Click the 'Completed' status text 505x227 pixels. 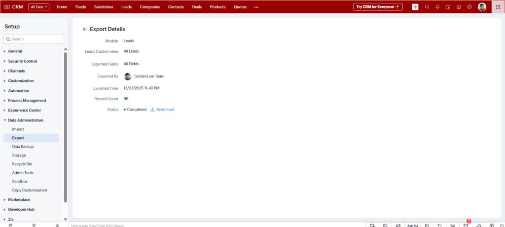(x=137, y=110)
